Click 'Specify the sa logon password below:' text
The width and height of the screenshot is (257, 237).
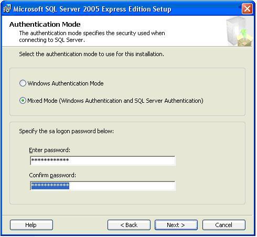(x=67, y=131)
